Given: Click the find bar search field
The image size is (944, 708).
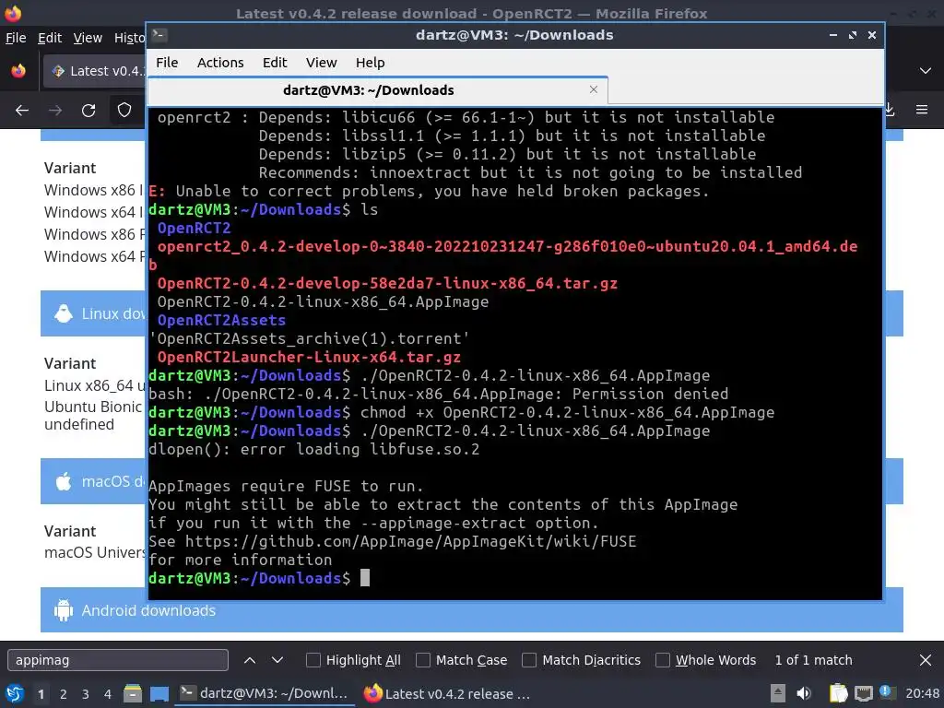Looking at the screenshot, I should coord(118,660).
